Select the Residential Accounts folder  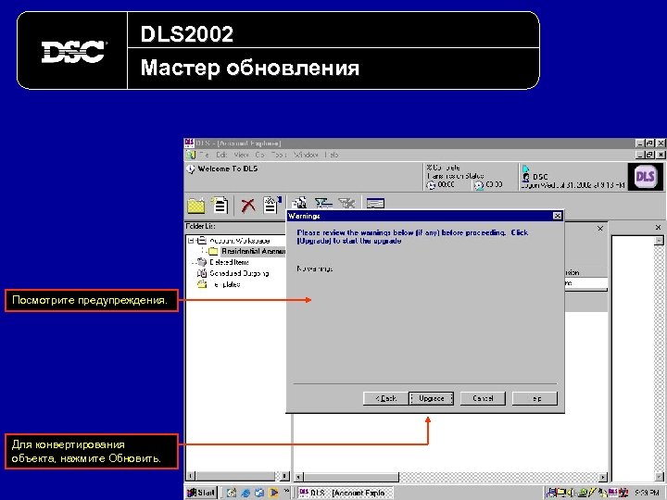[253, 251]
